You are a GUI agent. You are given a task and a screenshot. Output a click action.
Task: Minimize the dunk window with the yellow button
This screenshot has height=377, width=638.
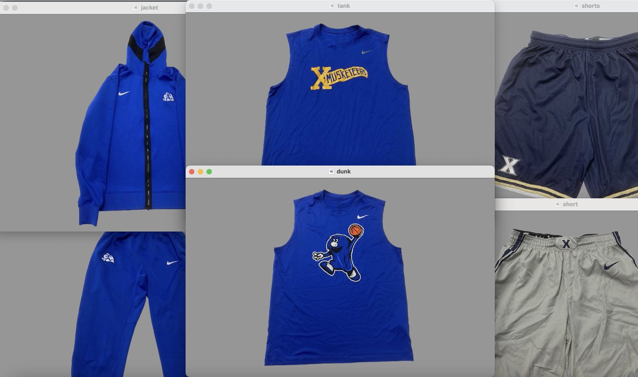pyautogui.click(x=200, y=172)
